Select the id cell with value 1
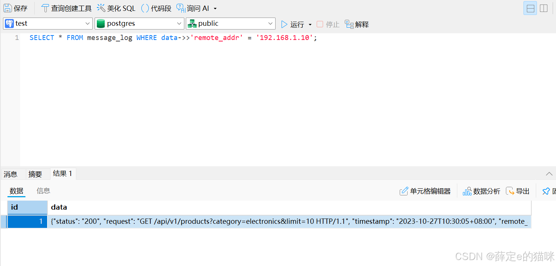This screenshot has width=556, height=266. pos(27,222)
